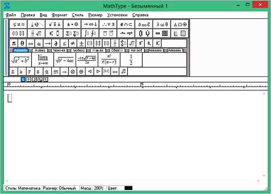Open the miscellaneous symbols palette (∂ ∞ ℓ)
Screen dimensions: 271x194
pos(144,24)
